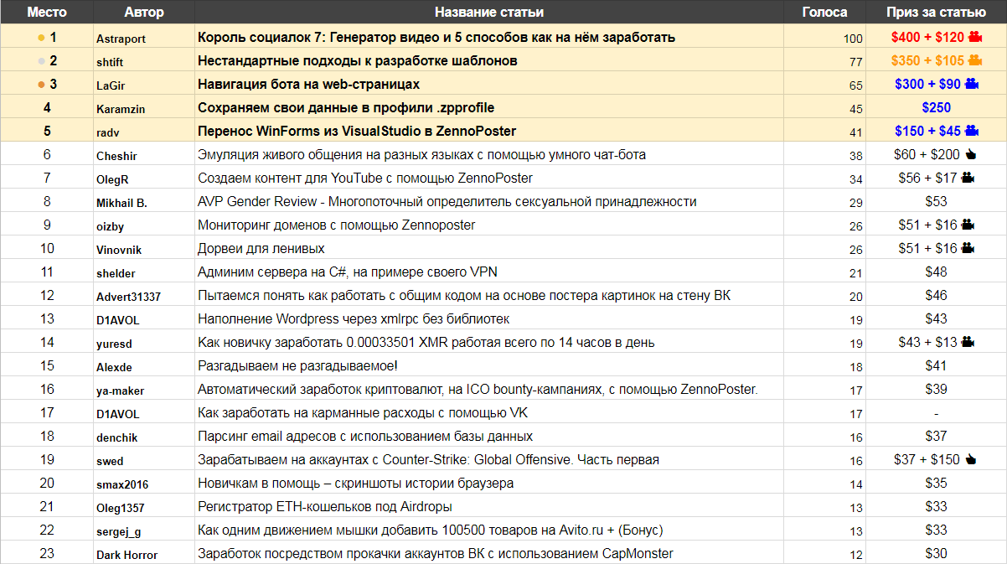Click the 'Место' column header
The height and width of the screenshot is (564, 1007).
[x=47, y=12]
